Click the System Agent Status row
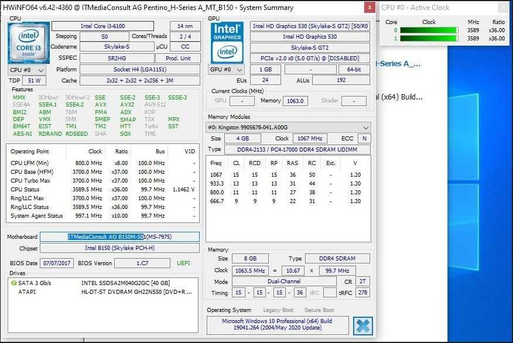 tap(102, 216)
